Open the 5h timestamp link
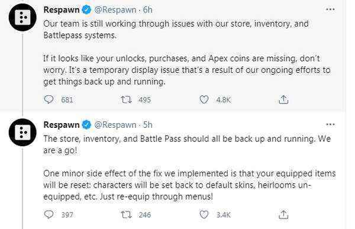355x229 pixels. (147, 125)
